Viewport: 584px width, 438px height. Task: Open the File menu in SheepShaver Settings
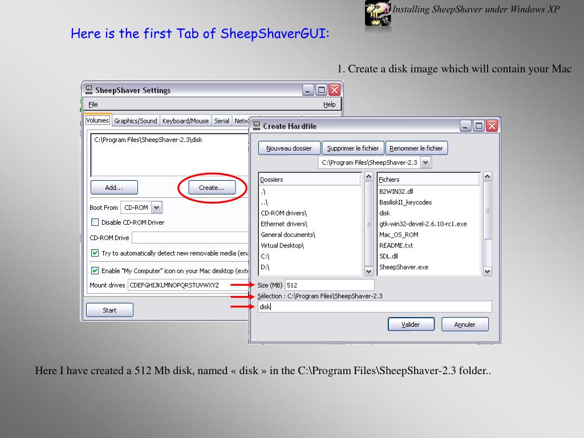(x=93, y=104)
